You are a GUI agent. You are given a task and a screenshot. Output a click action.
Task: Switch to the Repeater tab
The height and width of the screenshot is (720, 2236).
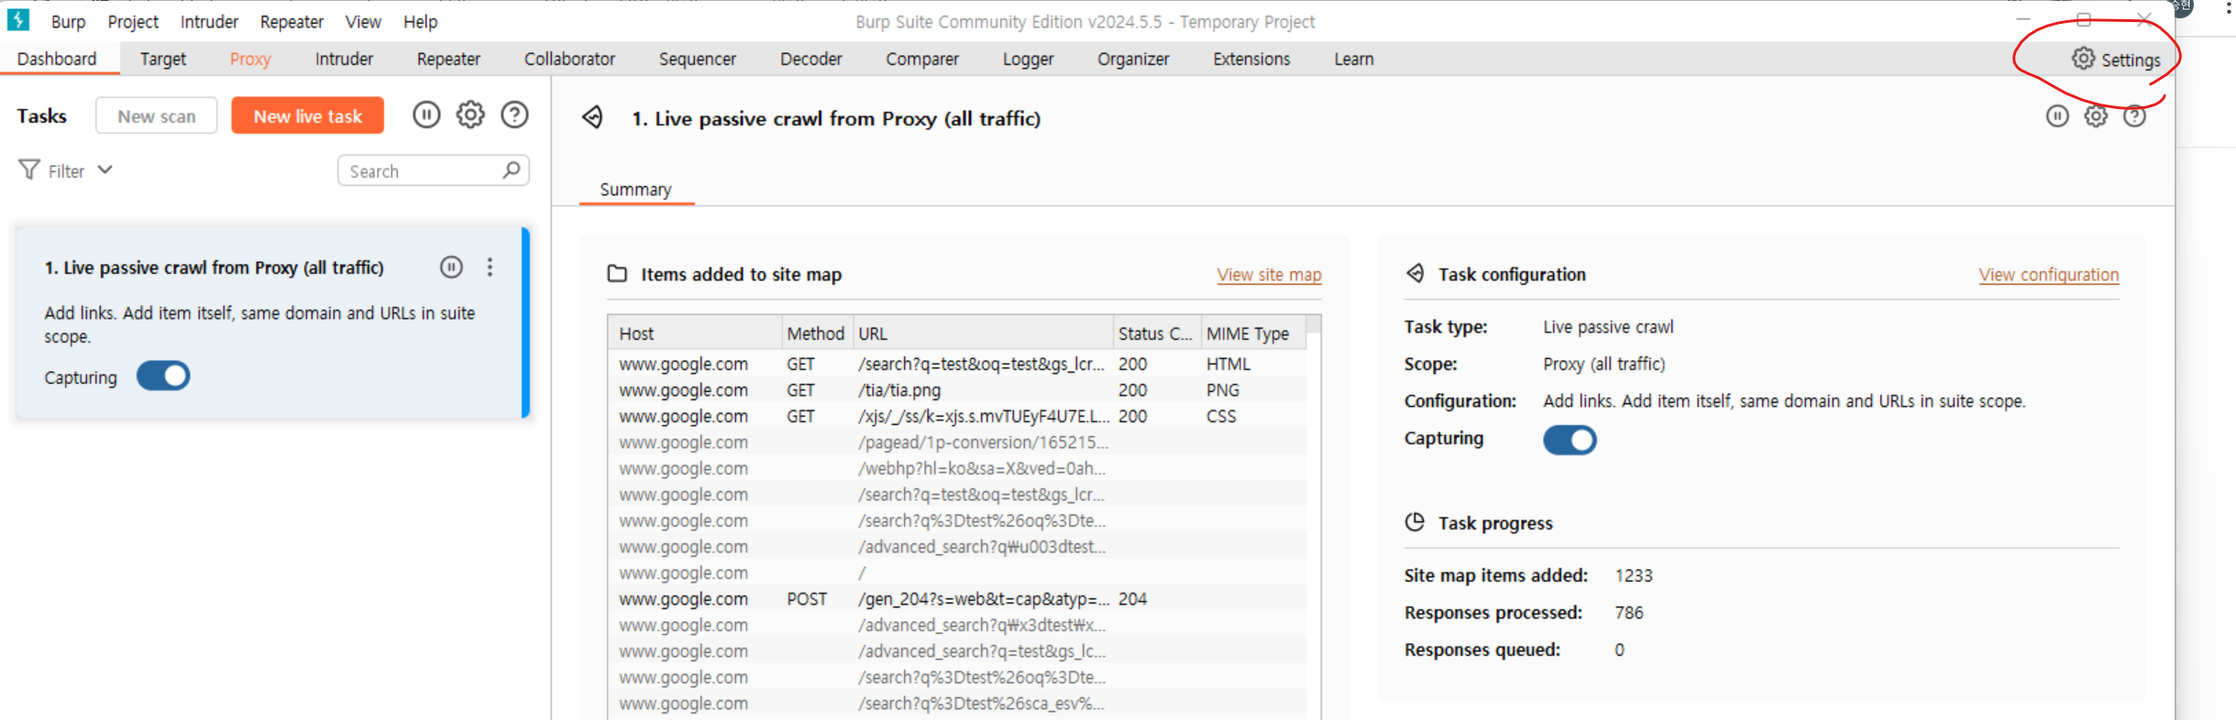pos(448,59)
